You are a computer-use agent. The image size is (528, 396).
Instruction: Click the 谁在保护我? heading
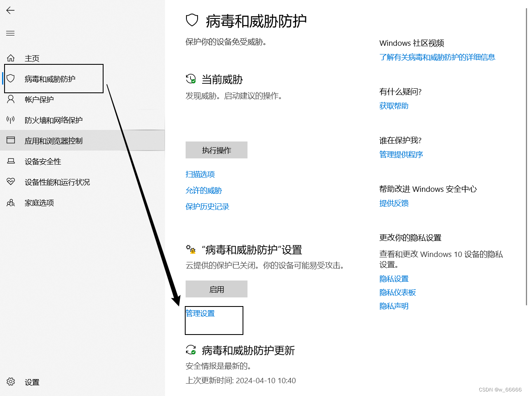pos(401,140)
